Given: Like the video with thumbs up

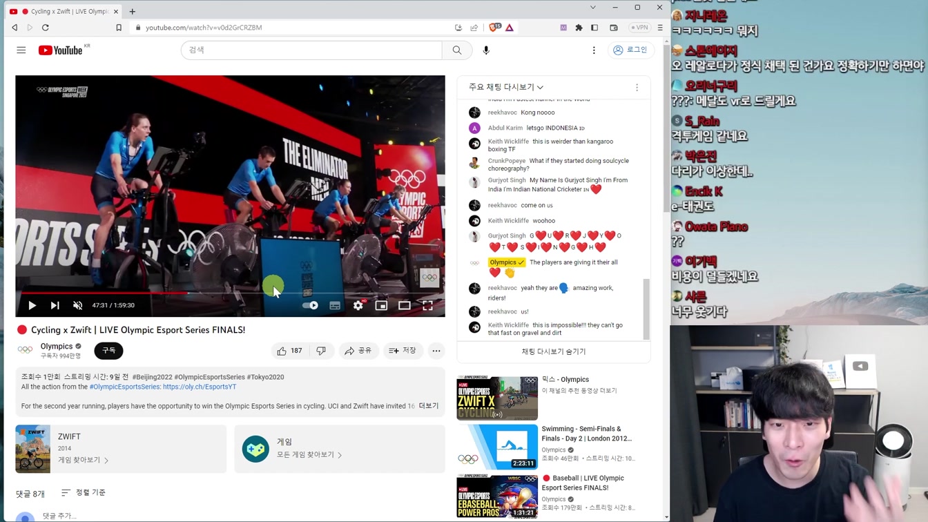Looking at the screenshot, I should point(289,351).
